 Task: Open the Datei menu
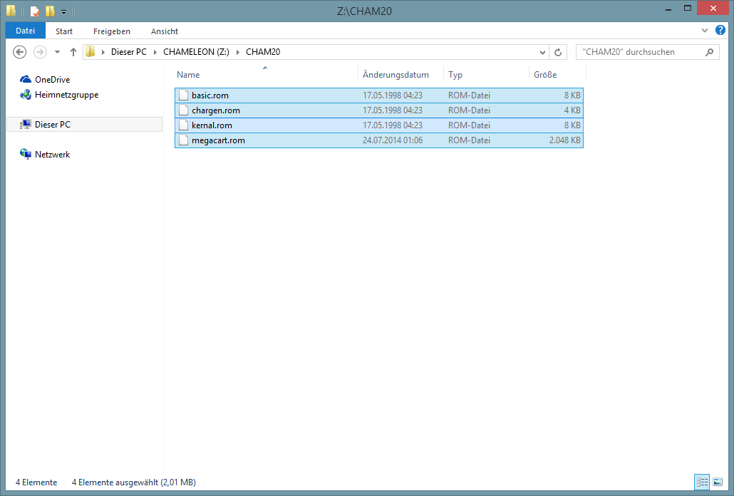click(x=25, y=31)
